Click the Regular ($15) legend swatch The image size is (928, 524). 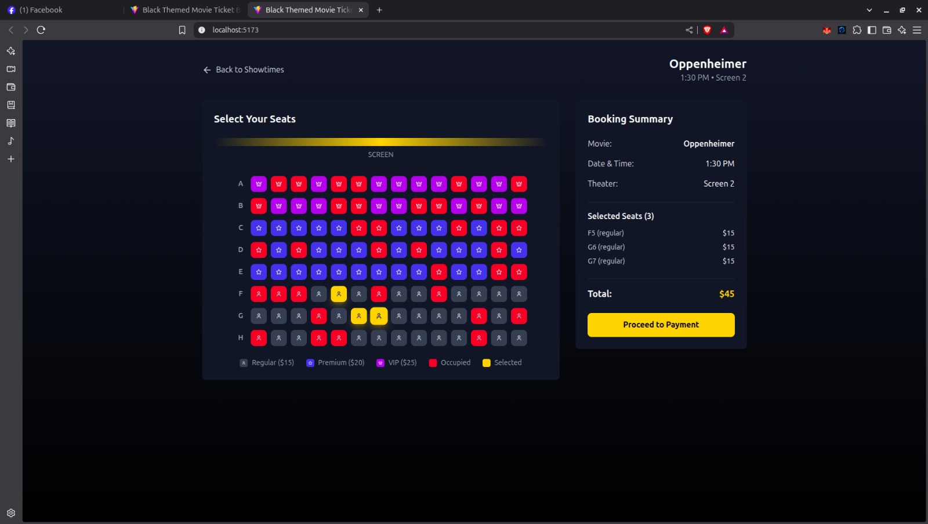244,363
